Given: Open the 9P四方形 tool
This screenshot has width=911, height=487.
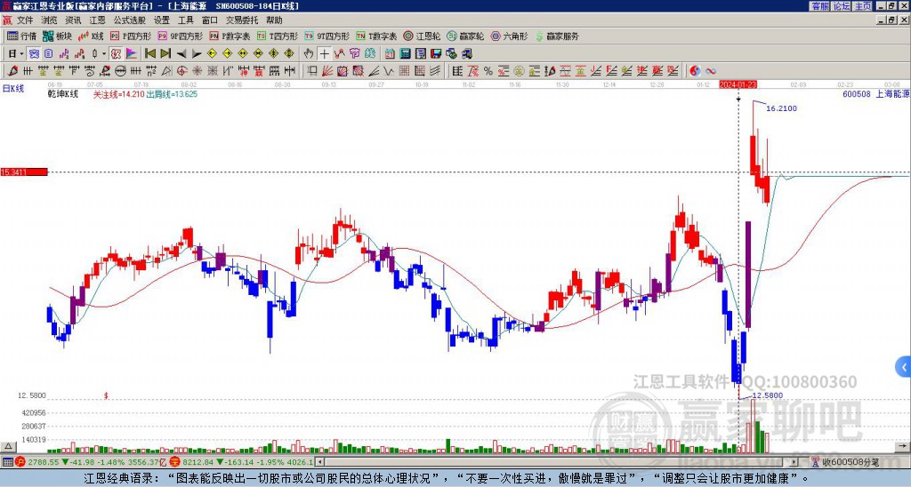Looking at the screenshot, I should pos(180,36).
